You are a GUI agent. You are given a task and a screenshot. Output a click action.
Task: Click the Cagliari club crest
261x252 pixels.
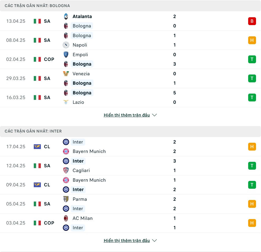(x=66, y=170)
